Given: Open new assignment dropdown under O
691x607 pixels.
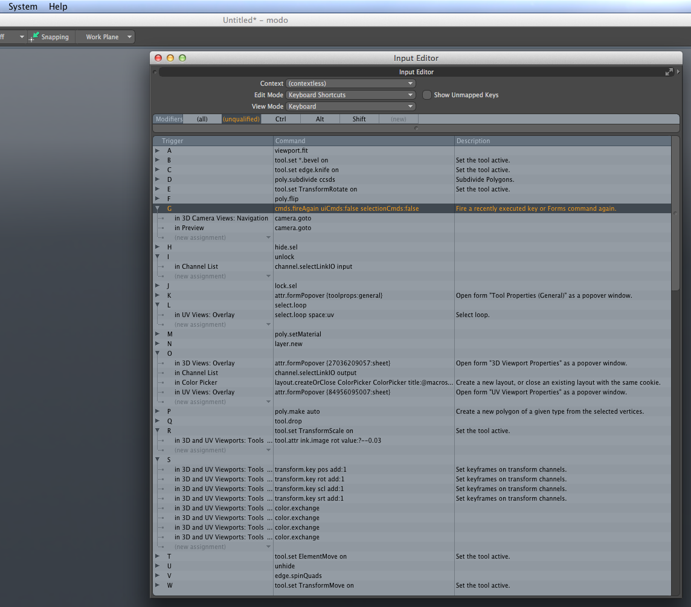Looking at the screenshot, I should pos(268,402).
